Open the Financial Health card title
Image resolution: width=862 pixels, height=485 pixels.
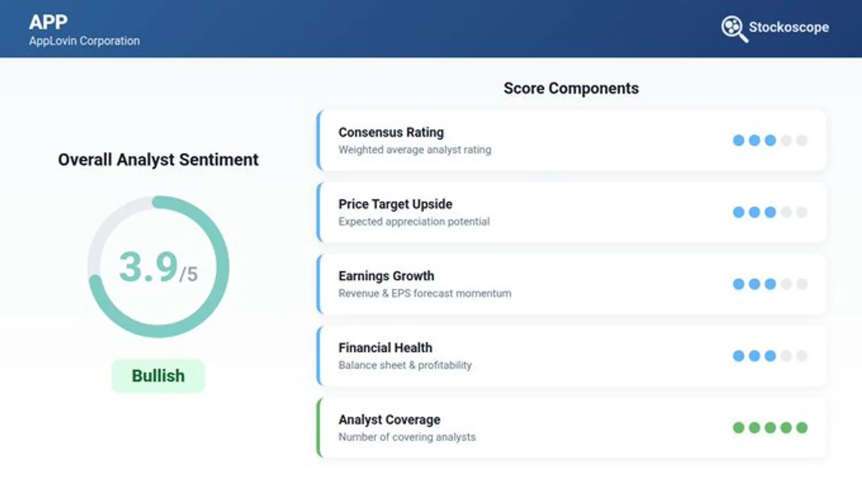(x=385, y=348)
